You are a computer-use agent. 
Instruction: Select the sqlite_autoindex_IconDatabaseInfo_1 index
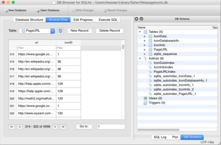coord(180,81)
